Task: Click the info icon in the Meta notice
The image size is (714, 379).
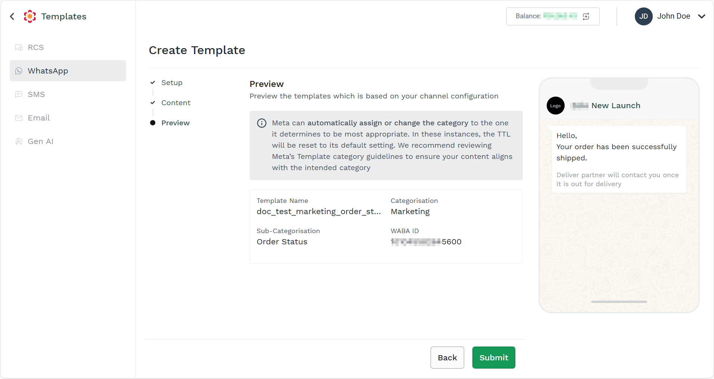Action: click(262, 123)
